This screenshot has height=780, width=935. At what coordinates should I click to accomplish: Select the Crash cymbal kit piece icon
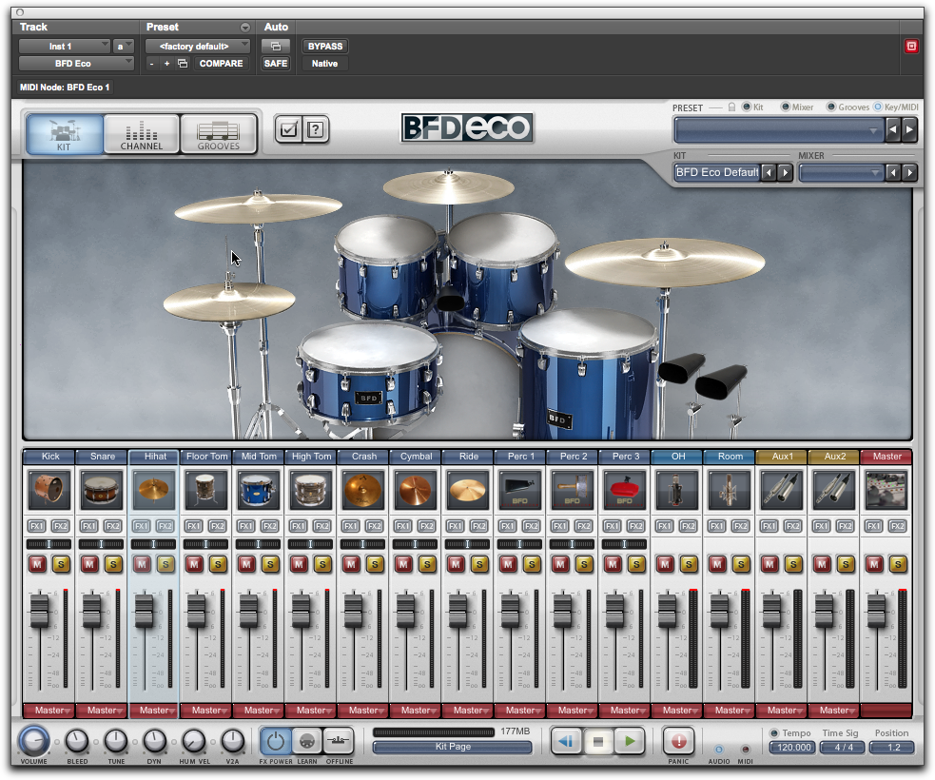pos(362,490)
